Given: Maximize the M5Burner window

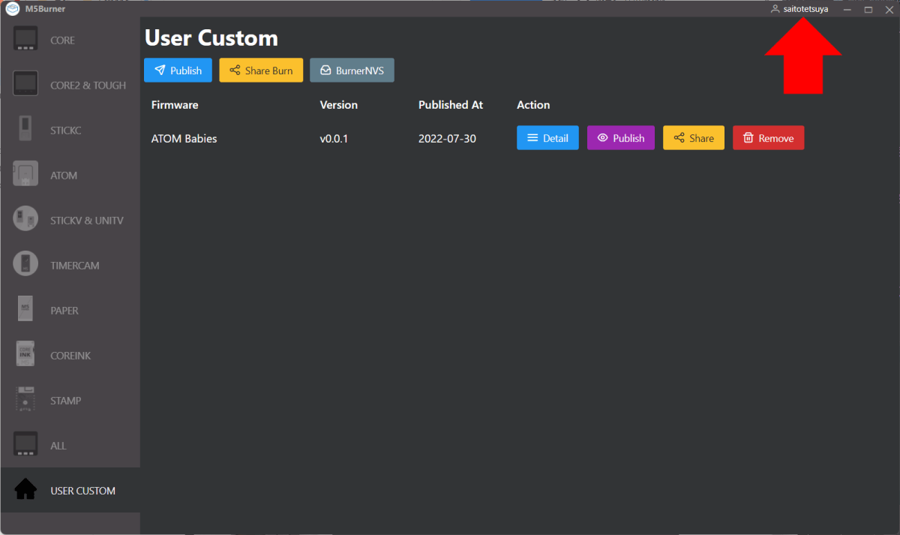Looking at the screenshot, I should (x=868, y=9).
